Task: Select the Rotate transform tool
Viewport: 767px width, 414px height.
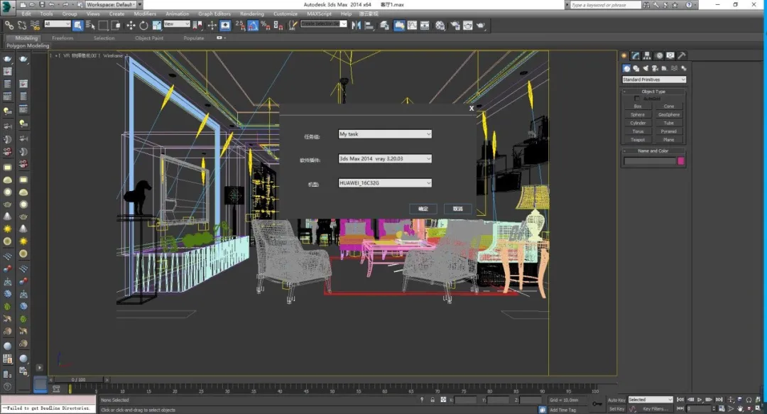Action: coord(143,26)
